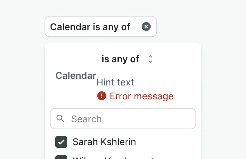Click the red Error message text
Image resolution: width=246 pixels, height=159 pixels.
click(x=142, y=96)
